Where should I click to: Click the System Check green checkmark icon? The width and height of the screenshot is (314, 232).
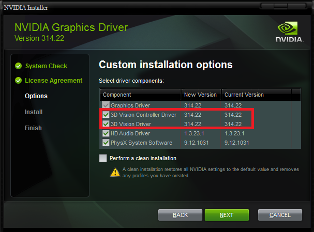pyautogui.click(x=19, y=66)
